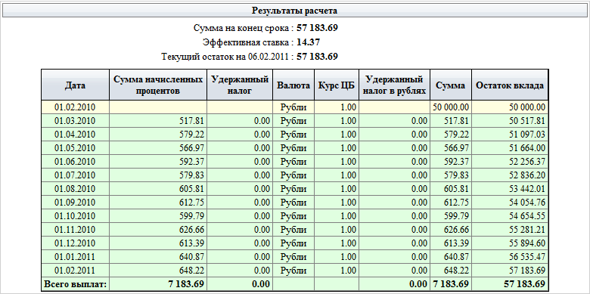Select the date cell 01.09.2010
This screenshot has height=294, width=590.
[75, 203]
